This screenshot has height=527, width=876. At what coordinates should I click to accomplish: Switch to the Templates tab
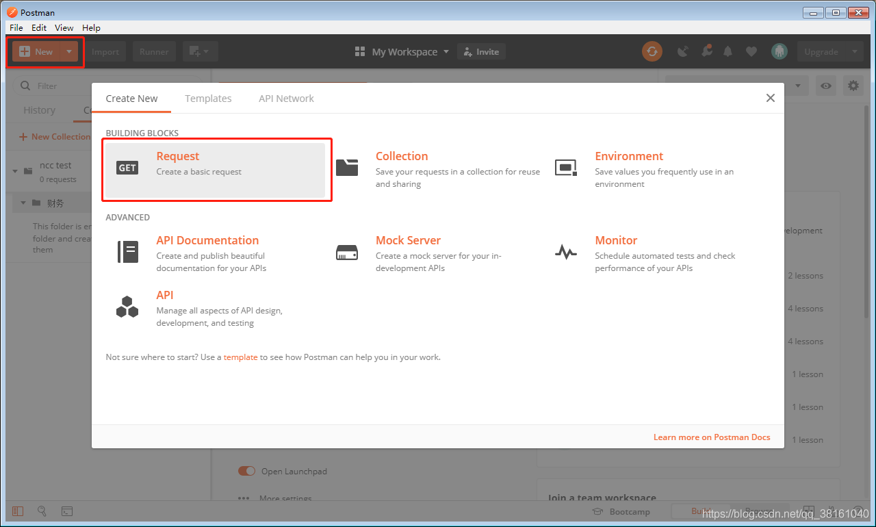(x=208, y=99)
